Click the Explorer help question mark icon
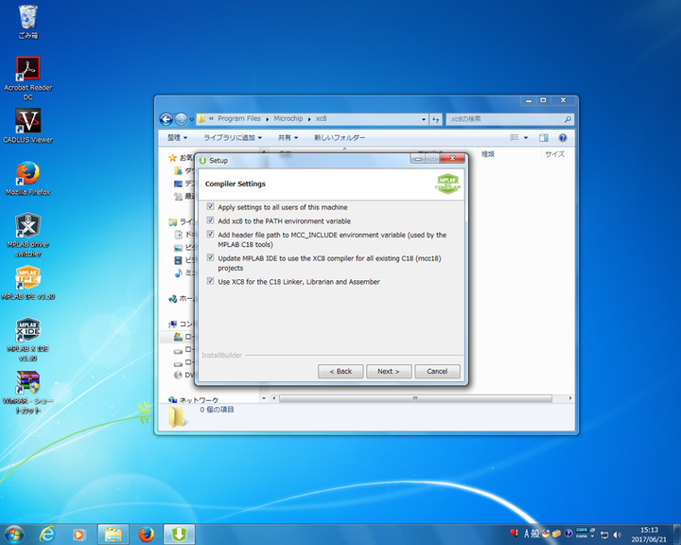 point(563,137)
